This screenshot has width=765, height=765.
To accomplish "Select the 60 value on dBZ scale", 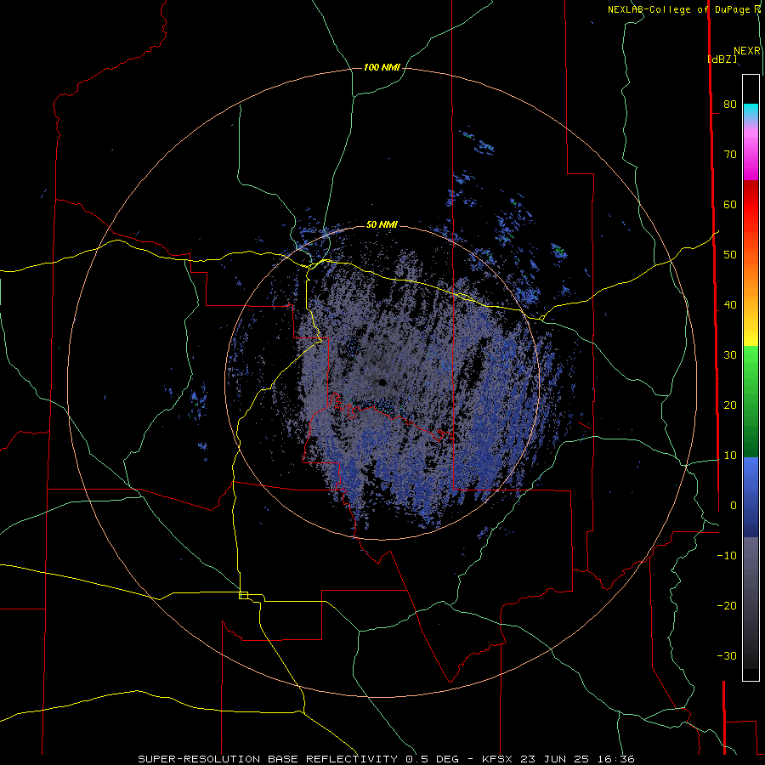I will [x=730, y=204].
